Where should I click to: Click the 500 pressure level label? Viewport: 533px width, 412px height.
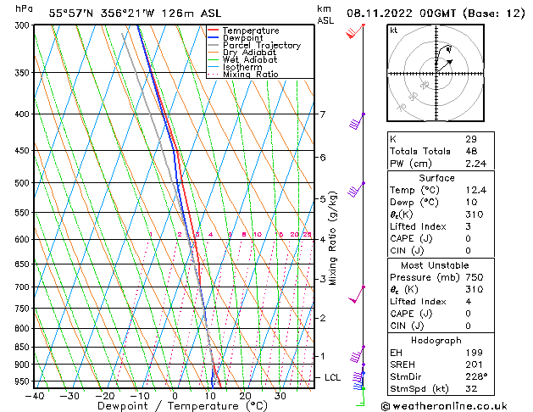[24, 183]
